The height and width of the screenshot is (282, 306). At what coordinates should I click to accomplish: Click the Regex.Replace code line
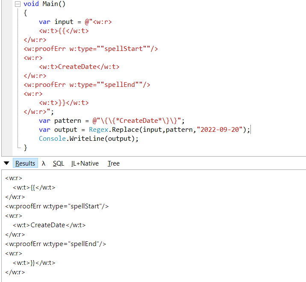pyautogui.click(x=144, y=130)
